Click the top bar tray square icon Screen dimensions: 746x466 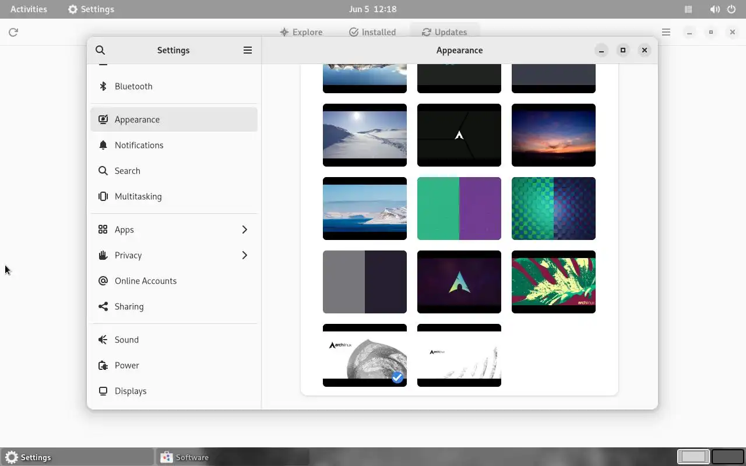pyautogui.click(x=688, y=9)
